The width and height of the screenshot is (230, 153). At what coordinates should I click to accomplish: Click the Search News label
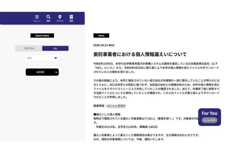42,36
